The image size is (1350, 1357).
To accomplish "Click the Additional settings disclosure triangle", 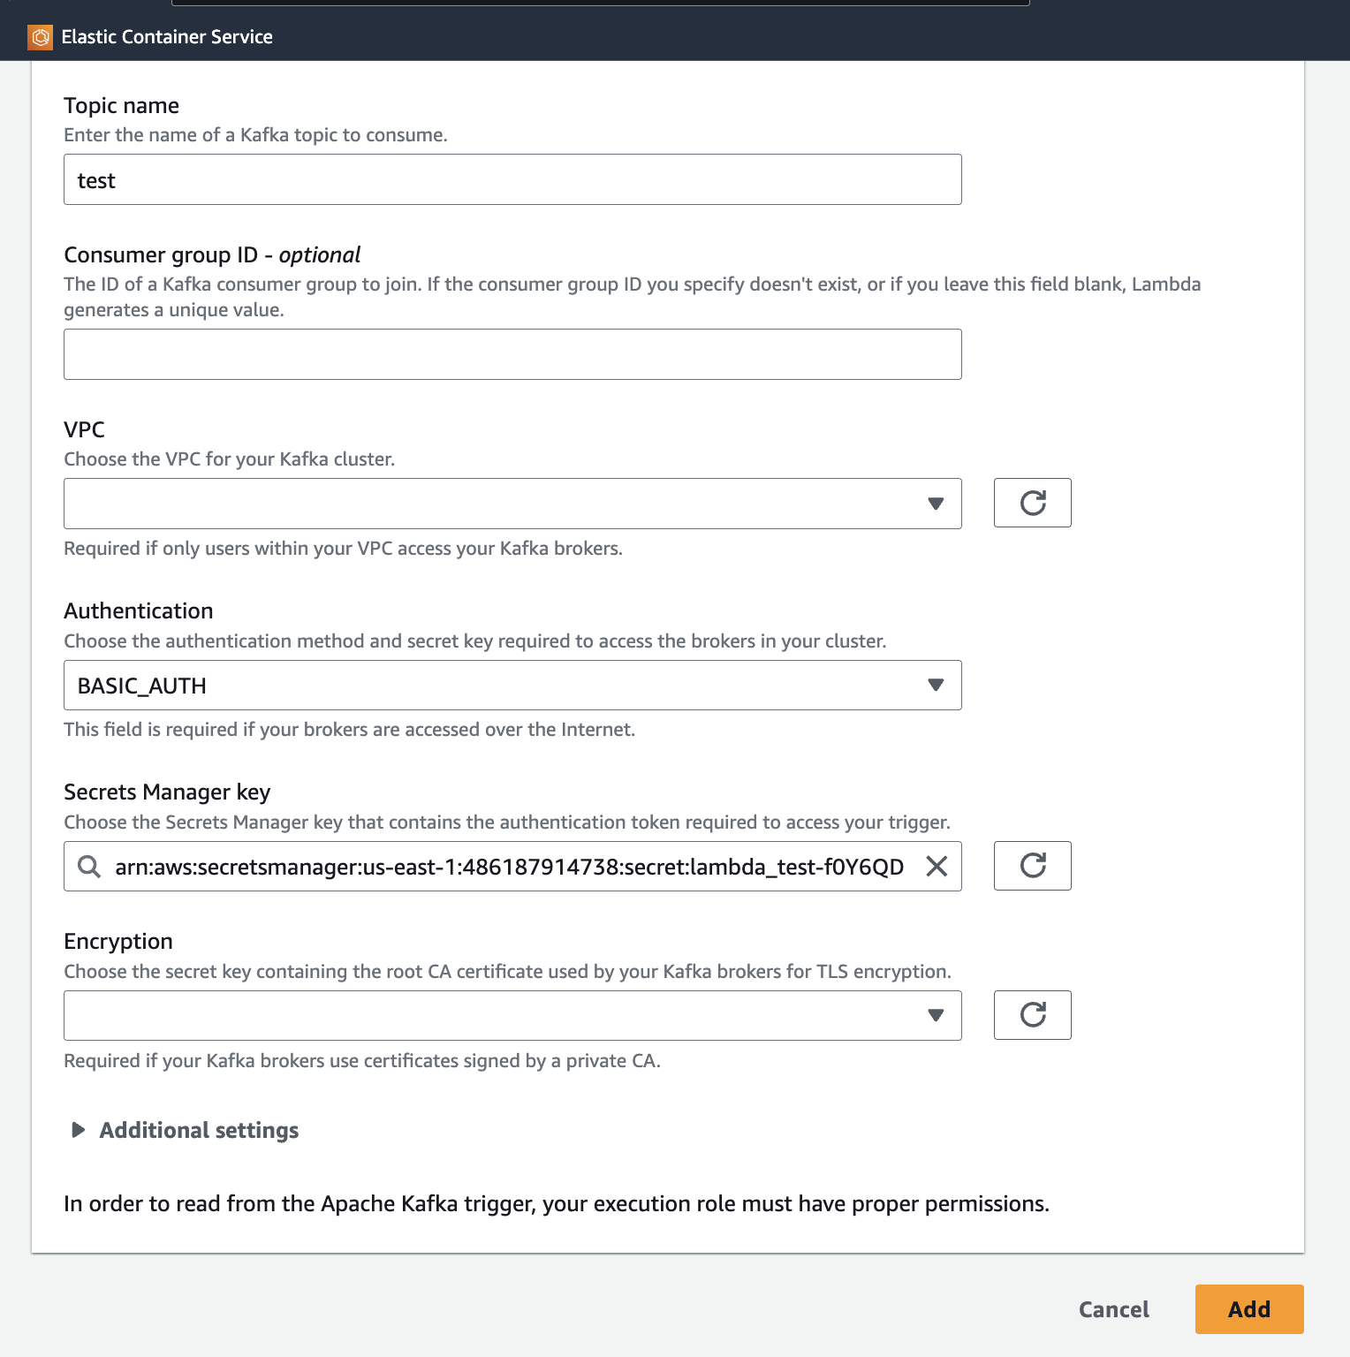I will pos(79,1130).
